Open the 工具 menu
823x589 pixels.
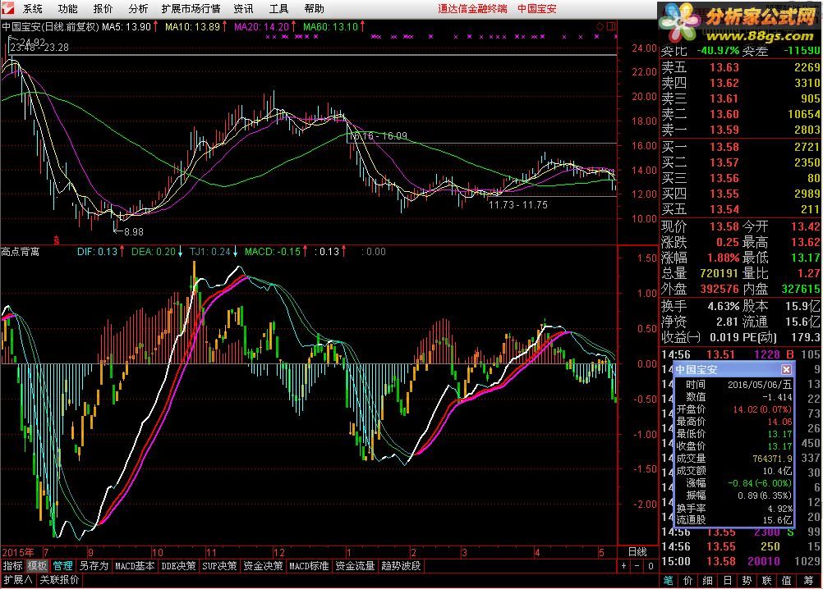click(x=278, y=8)
